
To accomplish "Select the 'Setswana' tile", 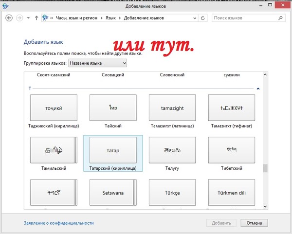I will point(113,192).
